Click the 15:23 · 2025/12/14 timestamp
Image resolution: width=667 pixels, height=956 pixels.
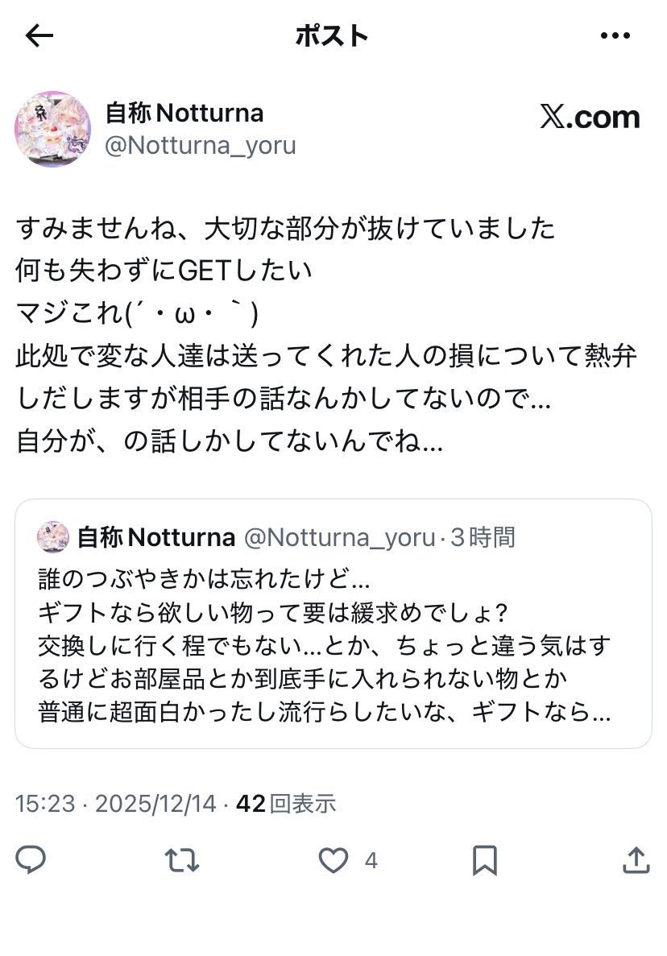[116, 803]
